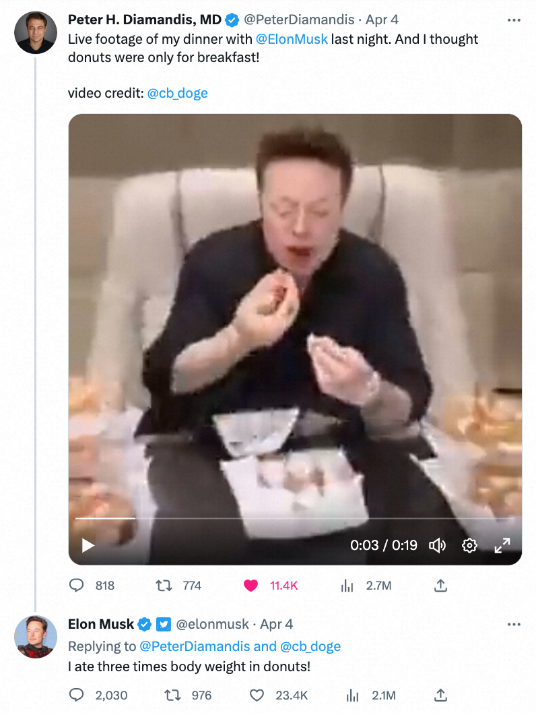Seek on the video progress bar
The image size is (536, 713).
(269, 518)
